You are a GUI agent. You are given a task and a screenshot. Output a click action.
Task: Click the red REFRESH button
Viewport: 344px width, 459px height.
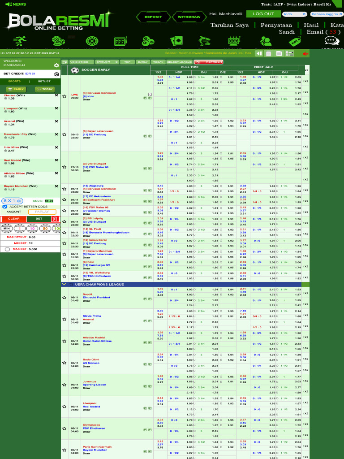coord(209,62)
